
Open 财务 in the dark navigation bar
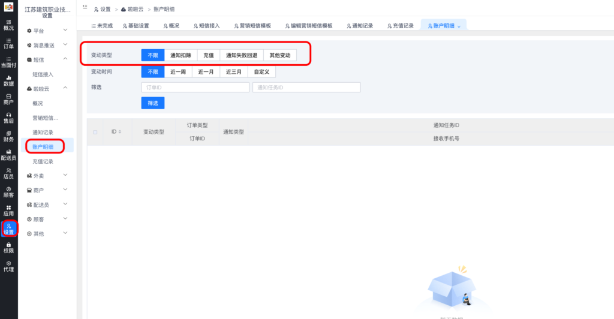8,136
